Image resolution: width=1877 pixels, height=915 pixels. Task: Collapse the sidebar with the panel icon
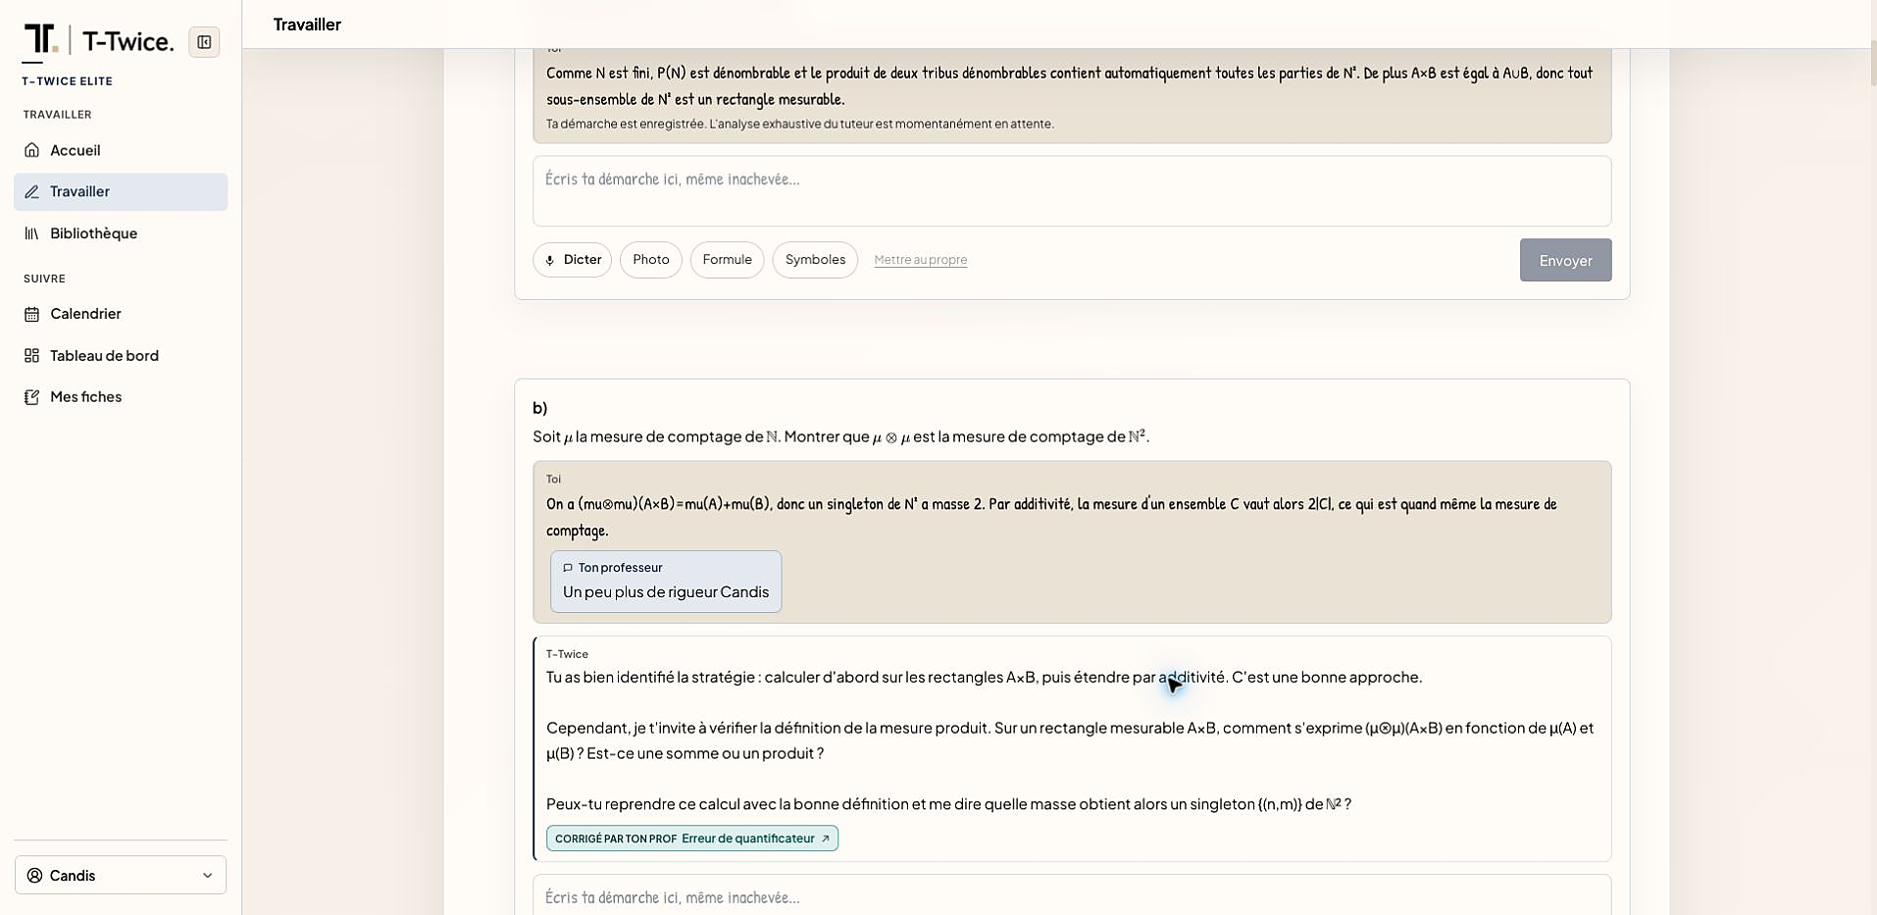[x=204, y=42]
